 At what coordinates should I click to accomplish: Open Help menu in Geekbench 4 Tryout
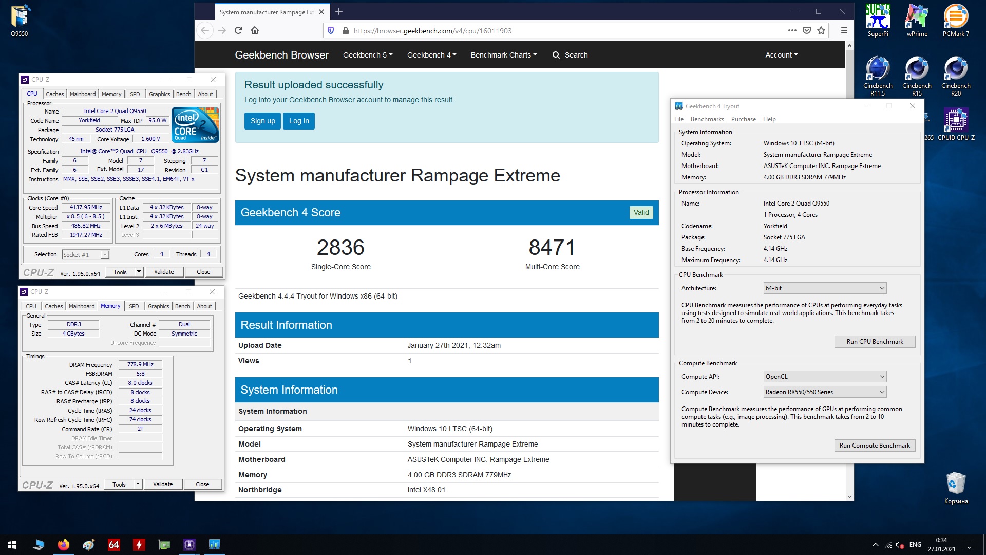[769, 119]
